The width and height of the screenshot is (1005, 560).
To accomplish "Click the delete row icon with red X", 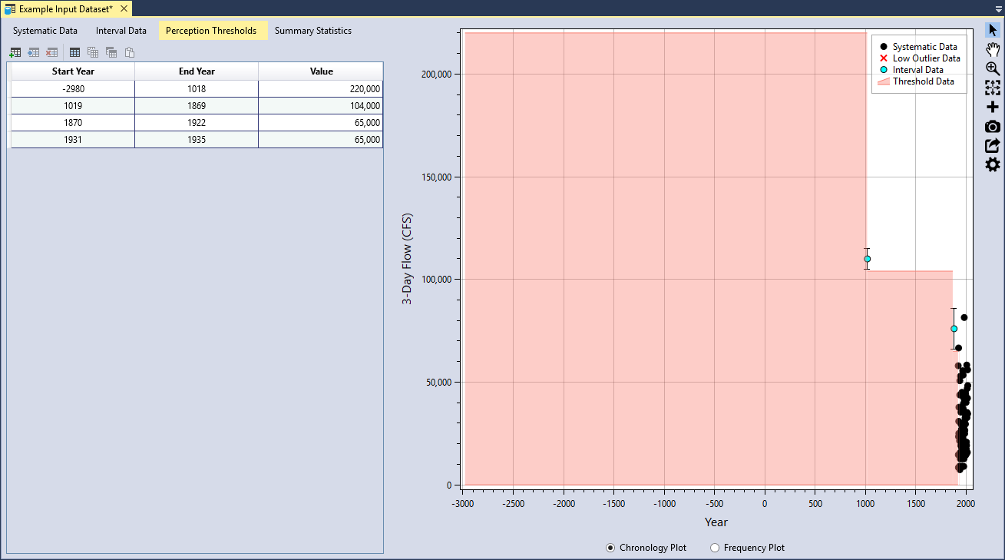I will 51,53.
